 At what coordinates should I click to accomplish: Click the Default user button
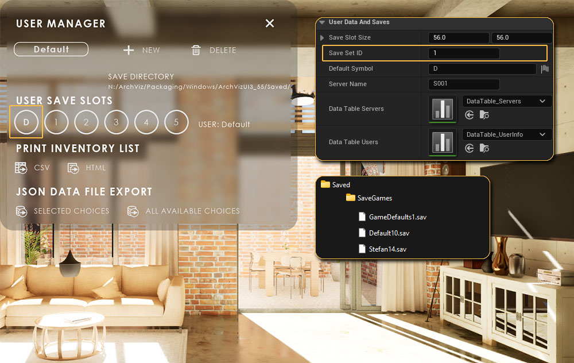[x=51, y=49]
